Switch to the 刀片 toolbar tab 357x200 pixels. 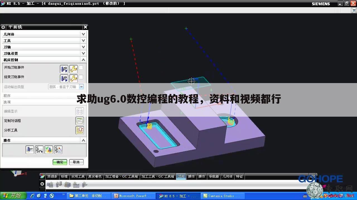pyautogui.click(x=181, y=176)
